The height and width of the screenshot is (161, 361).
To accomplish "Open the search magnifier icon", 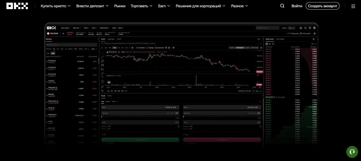I will (x=282, y=6).
